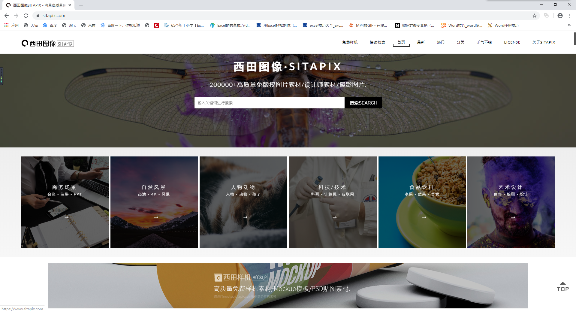576x312 pixels.
Task: Reload the page with the refresh icon
Action: 26,16
